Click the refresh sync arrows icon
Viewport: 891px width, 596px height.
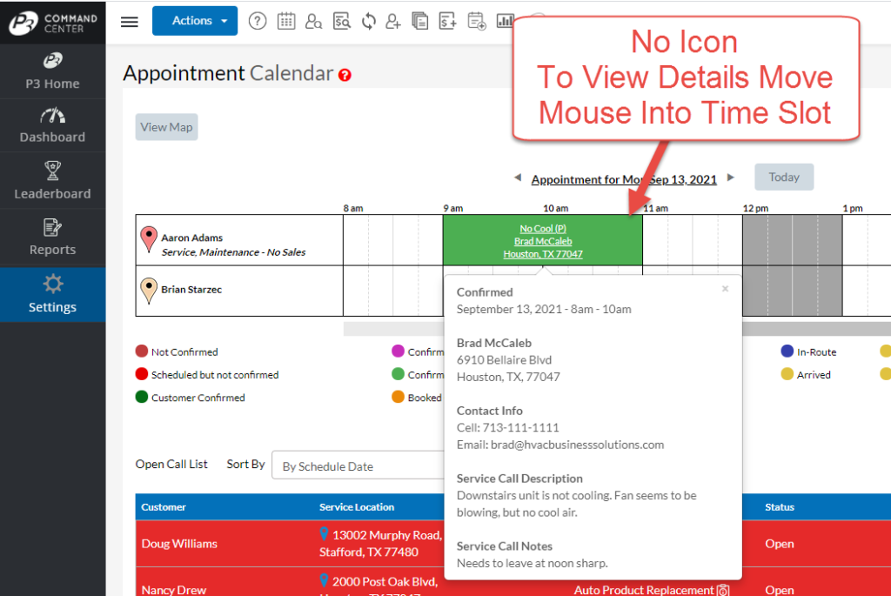tap(368, 22)
